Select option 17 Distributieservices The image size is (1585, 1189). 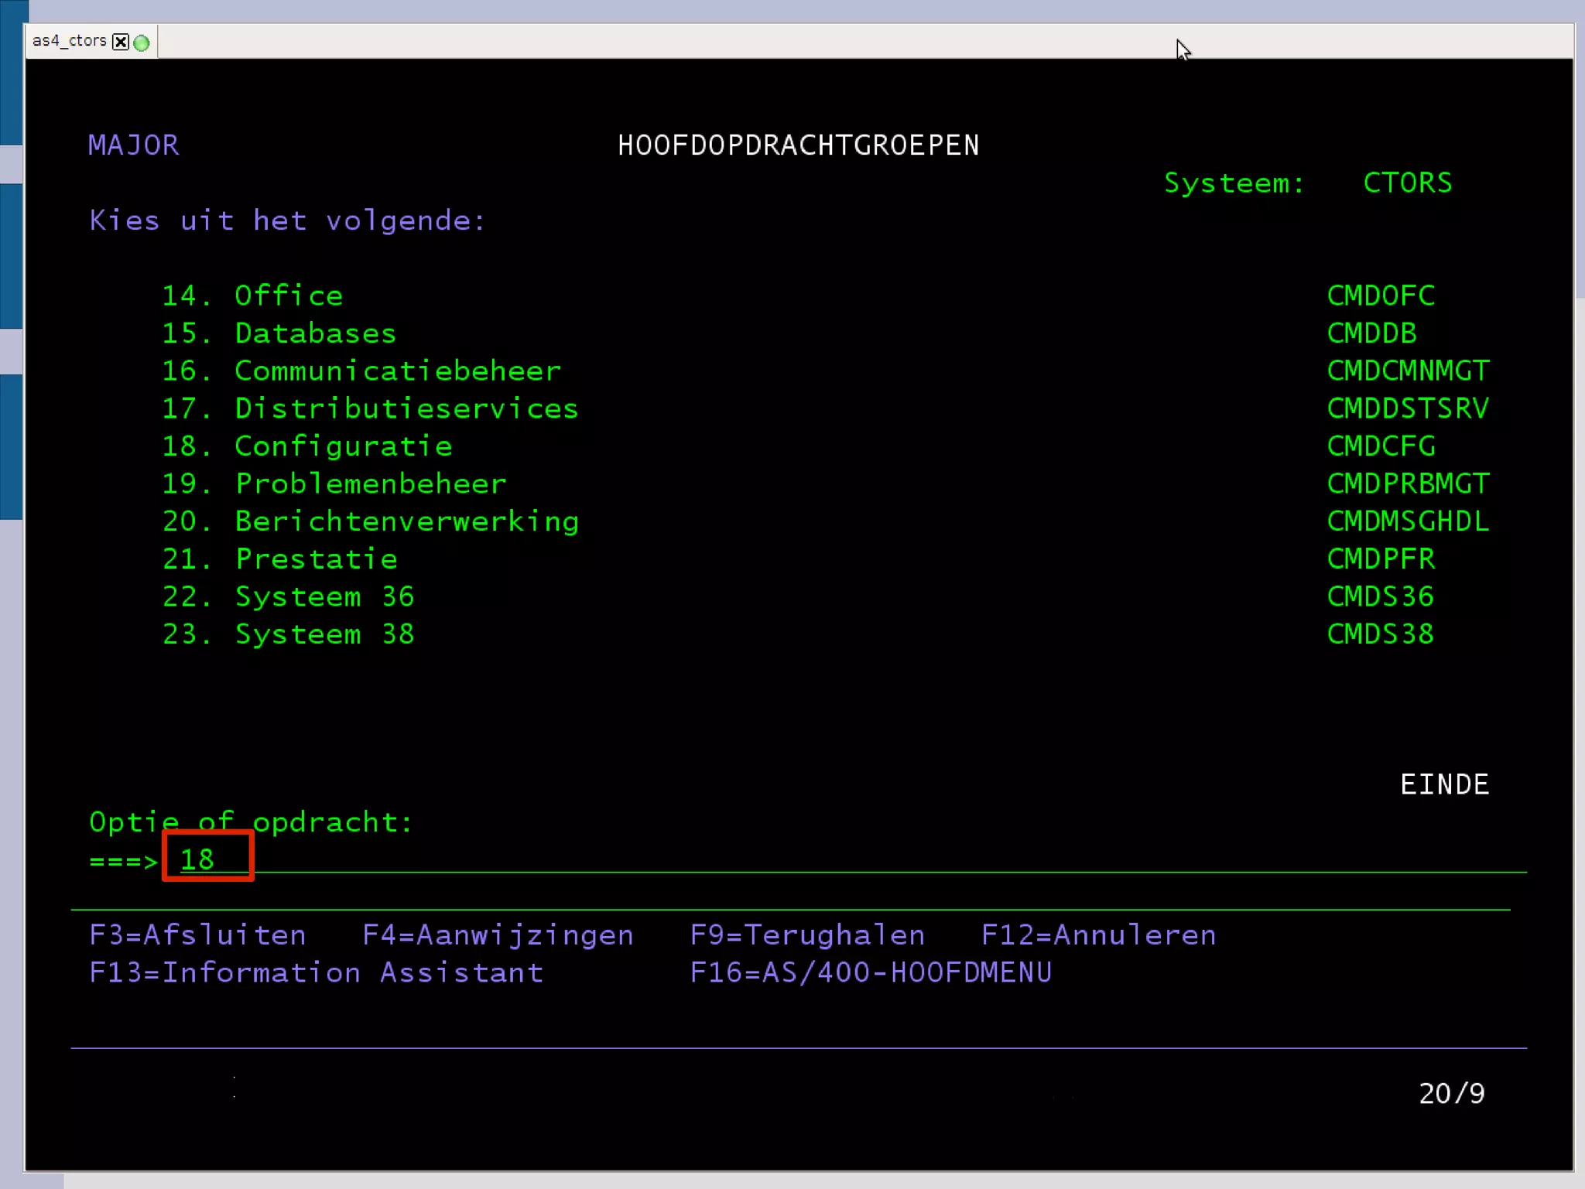406,408
